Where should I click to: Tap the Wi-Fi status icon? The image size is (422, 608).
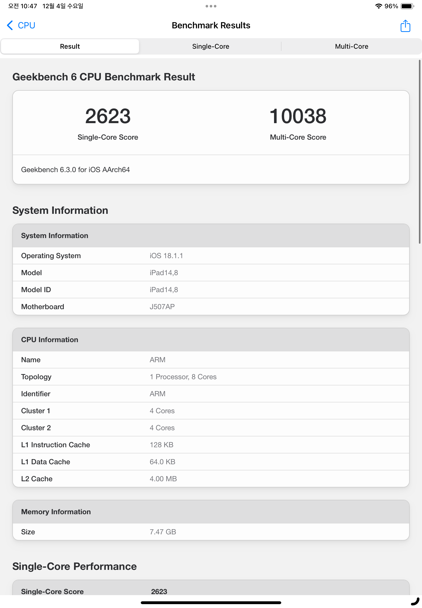[x=378, y=6]
